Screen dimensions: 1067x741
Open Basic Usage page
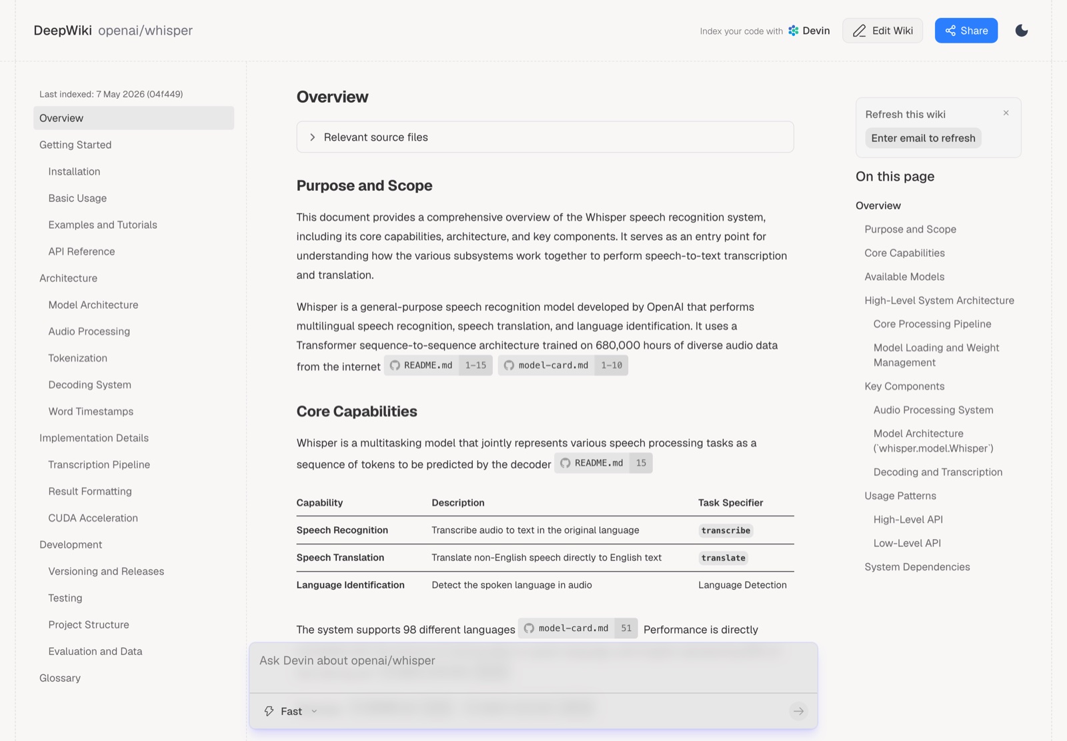(x=77, y=198)
